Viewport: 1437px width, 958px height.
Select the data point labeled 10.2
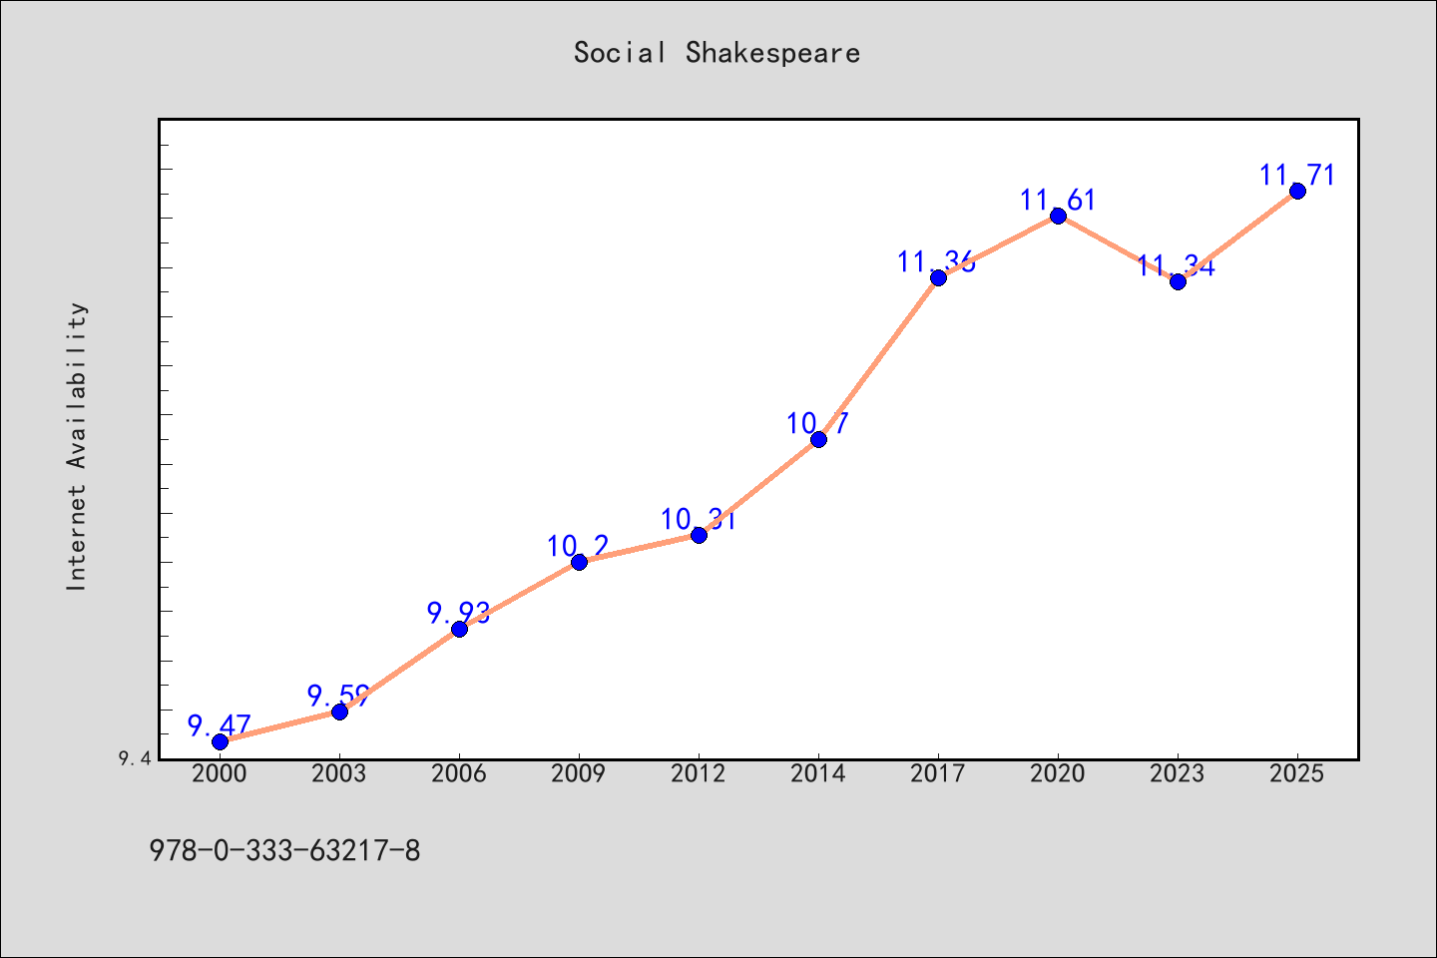[x=579, y=562]
